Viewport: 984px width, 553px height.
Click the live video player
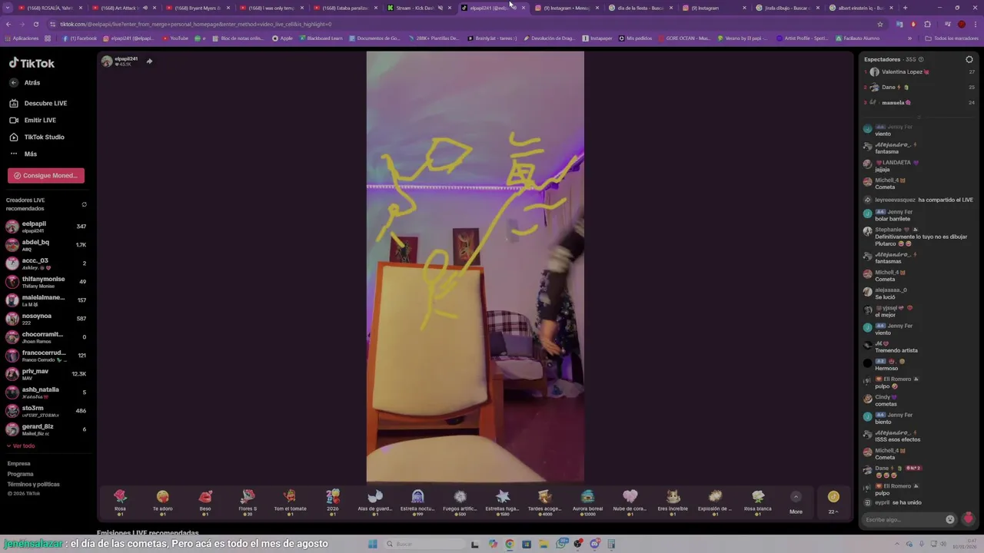click(475, 267)
